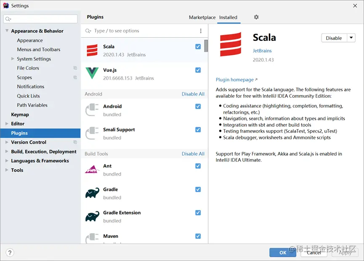Click the help question mark button
This screenshot has height=261, width=364.
click(x=10, y=253)
